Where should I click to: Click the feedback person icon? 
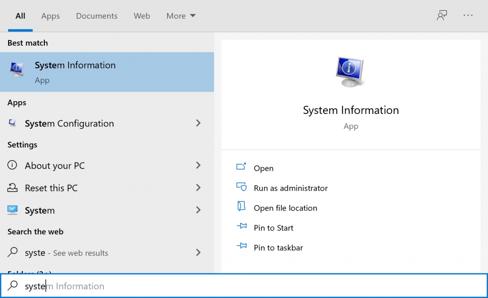(x=442, y=15)
